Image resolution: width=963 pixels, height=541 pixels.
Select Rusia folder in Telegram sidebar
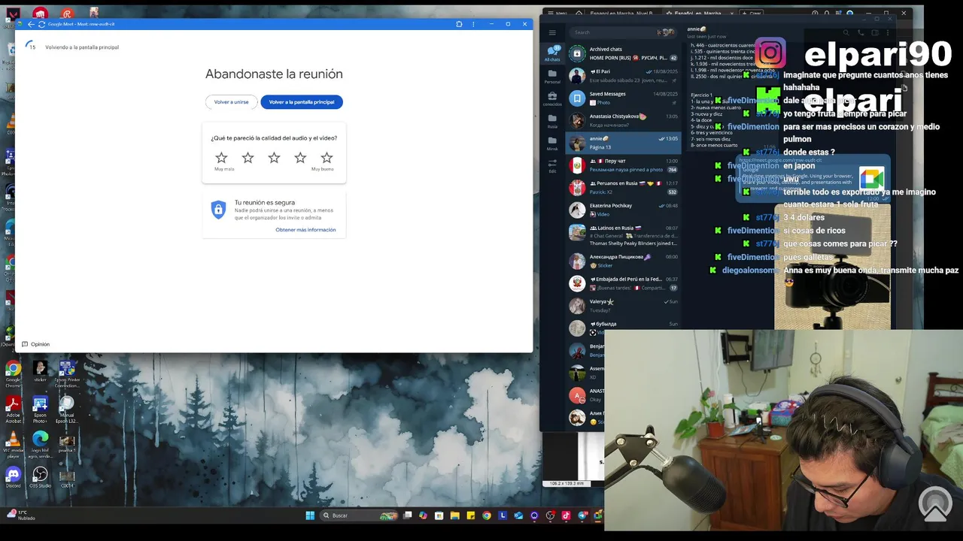(552, 121)
